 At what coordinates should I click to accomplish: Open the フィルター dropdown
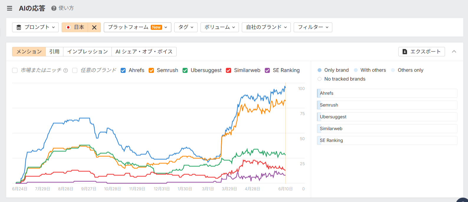[x=313, y=27]
